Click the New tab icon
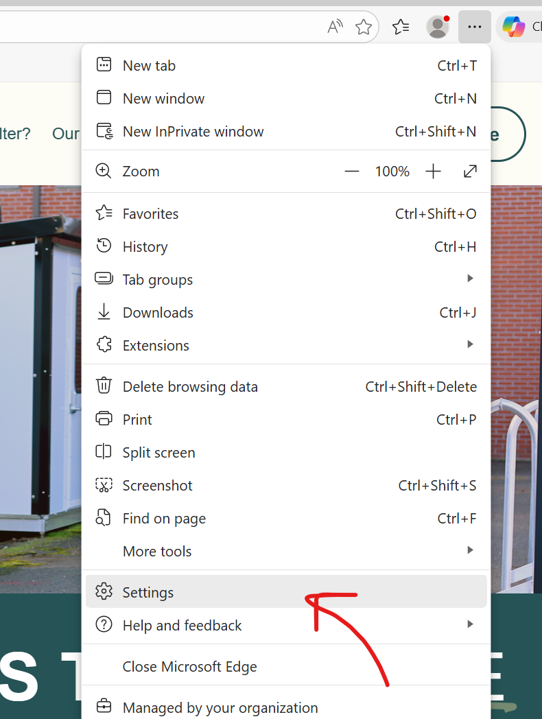Screen dimensions: 542x719 (x=104, y=64)
